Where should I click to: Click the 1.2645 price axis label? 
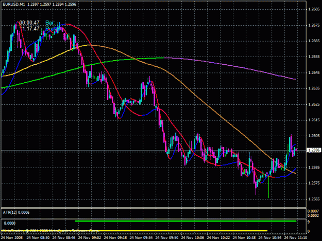point(314,72)
